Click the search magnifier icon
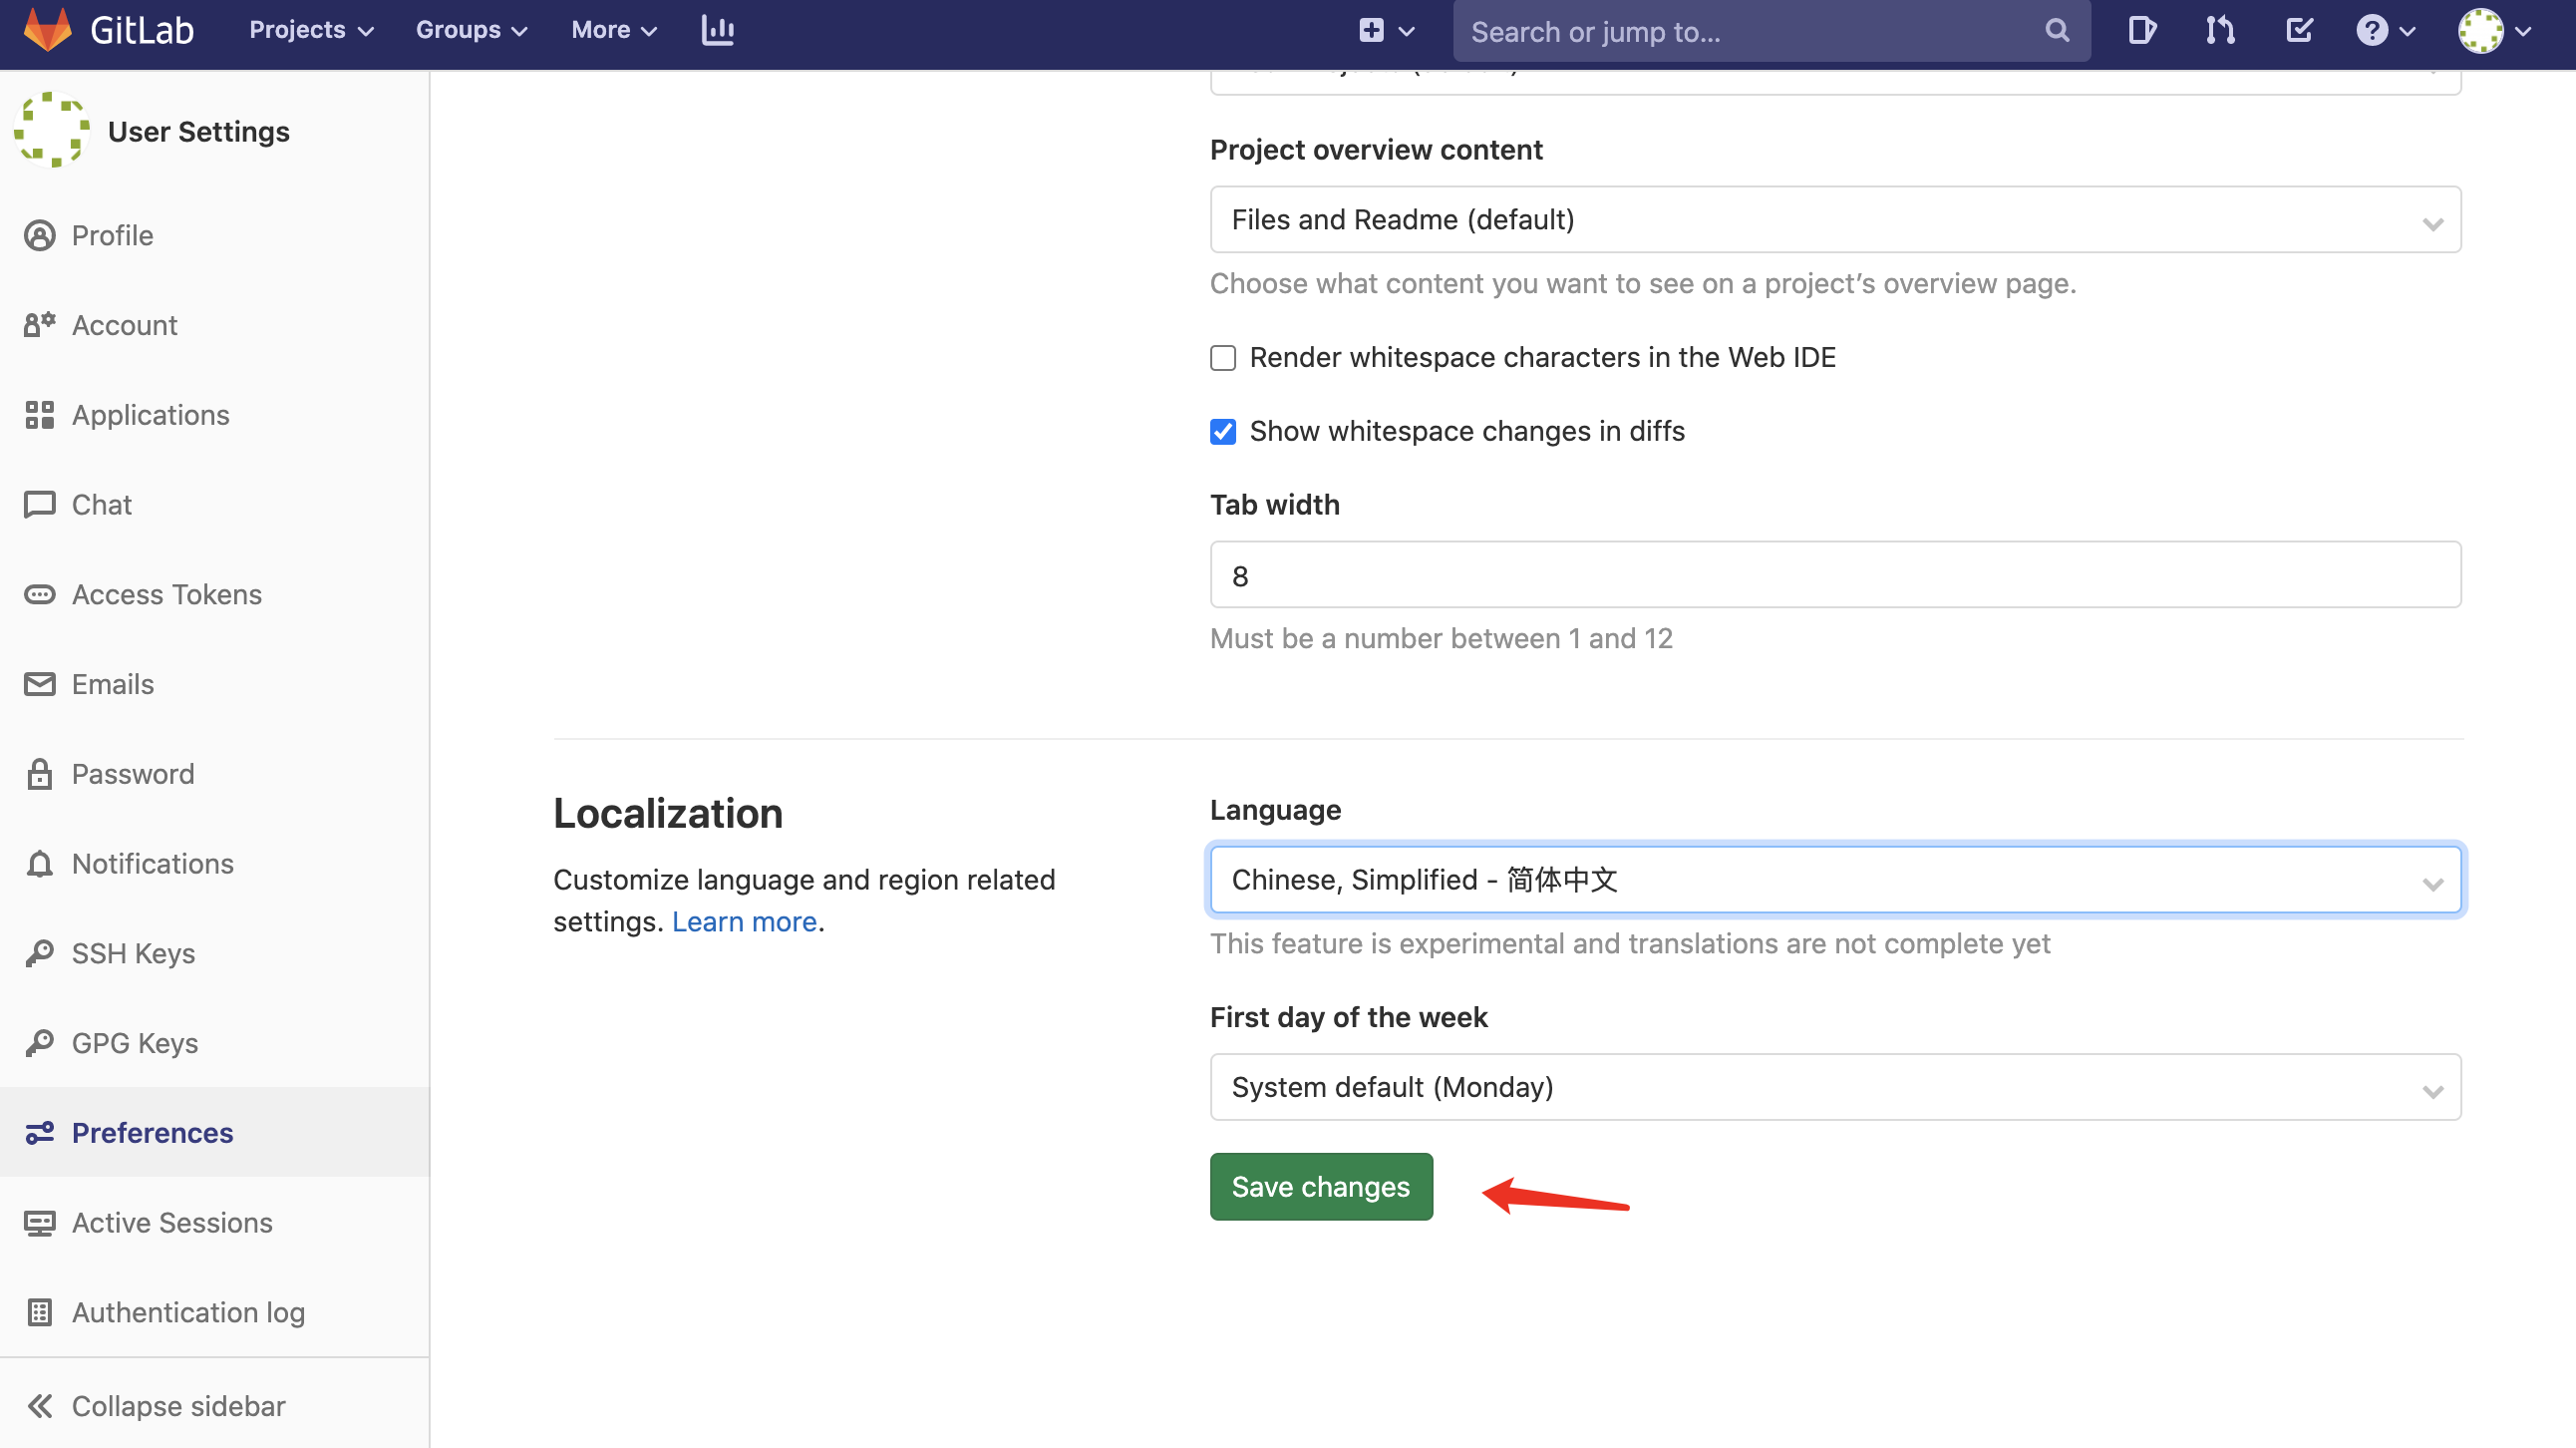This screenshot has width=2576, height=1448. click(2056, 30)
